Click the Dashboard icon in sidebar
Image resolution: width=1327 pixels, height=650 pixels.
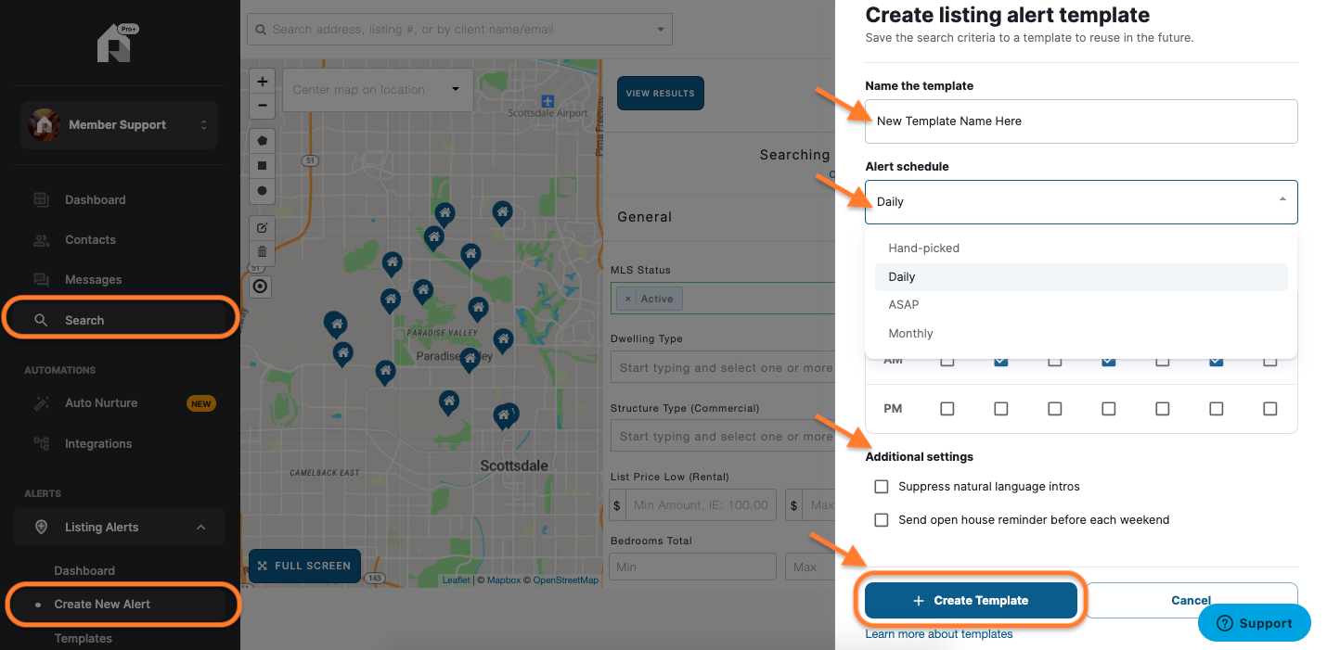tap(41, 199)
